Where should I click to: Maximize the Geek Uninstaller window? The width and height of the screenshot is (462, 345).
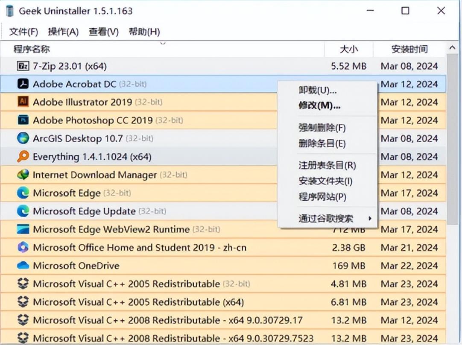406,11
